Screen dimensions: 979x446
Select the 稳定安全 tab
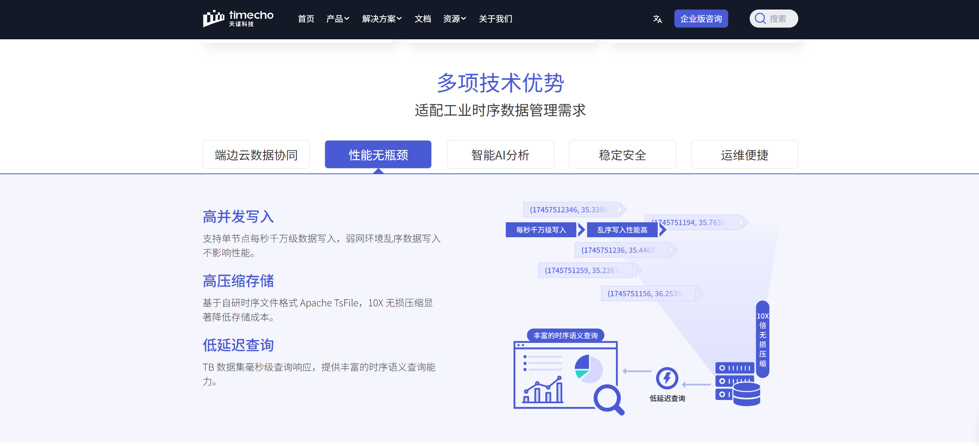pos(622,155)
